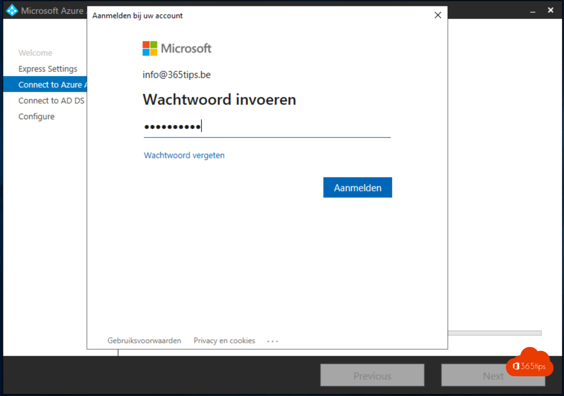Click the Microsoft Azure AD Connect title icon

(x=12, y=10)
